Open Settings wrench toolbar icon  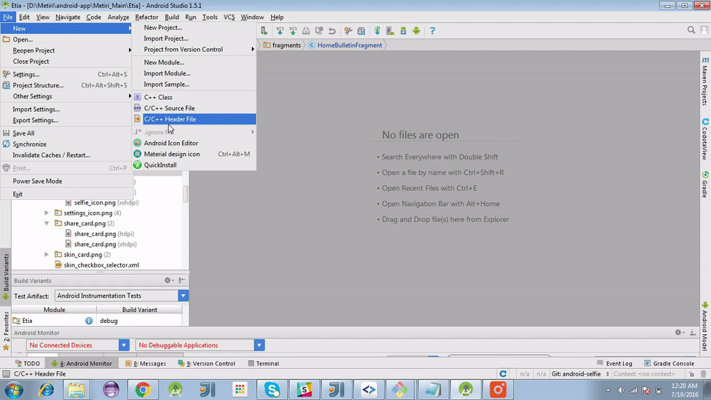point(348,31)
